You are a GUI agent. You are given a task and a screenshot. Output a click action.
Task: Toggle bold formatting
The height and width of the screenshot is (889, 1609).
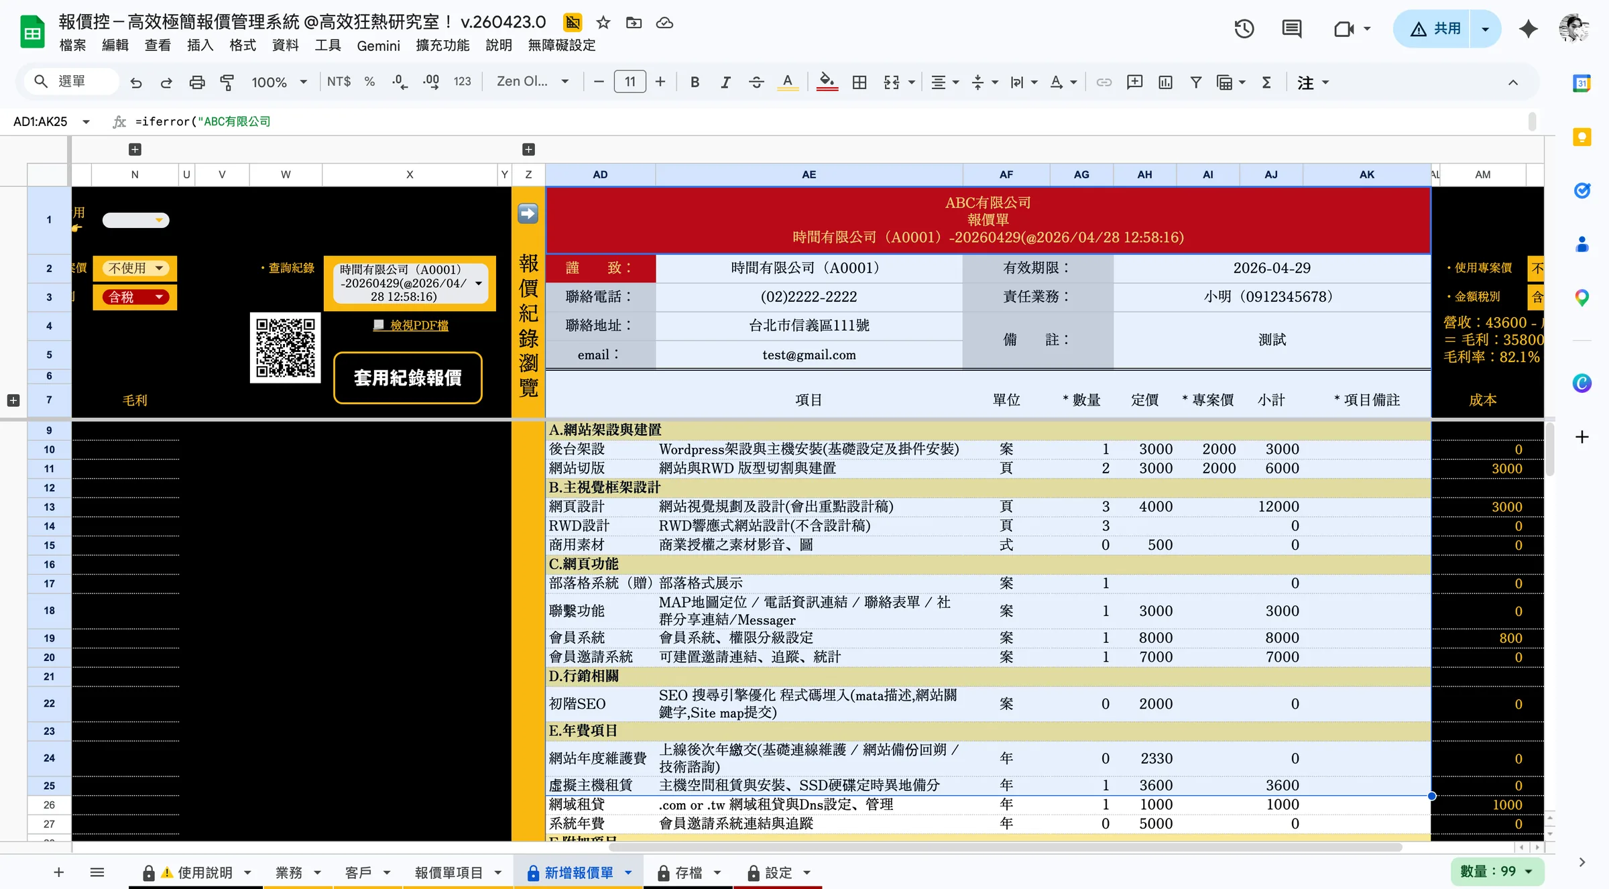pos(695,82)
